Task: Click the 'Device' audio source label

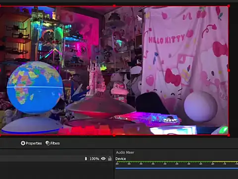Action: click(120, 159)
